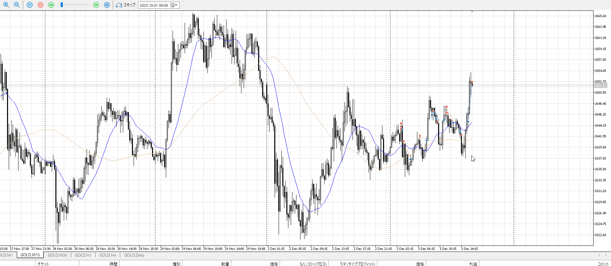Click the green fast-forward icon
This screenshot has height=266, width=611.
[x=96, y=5]
